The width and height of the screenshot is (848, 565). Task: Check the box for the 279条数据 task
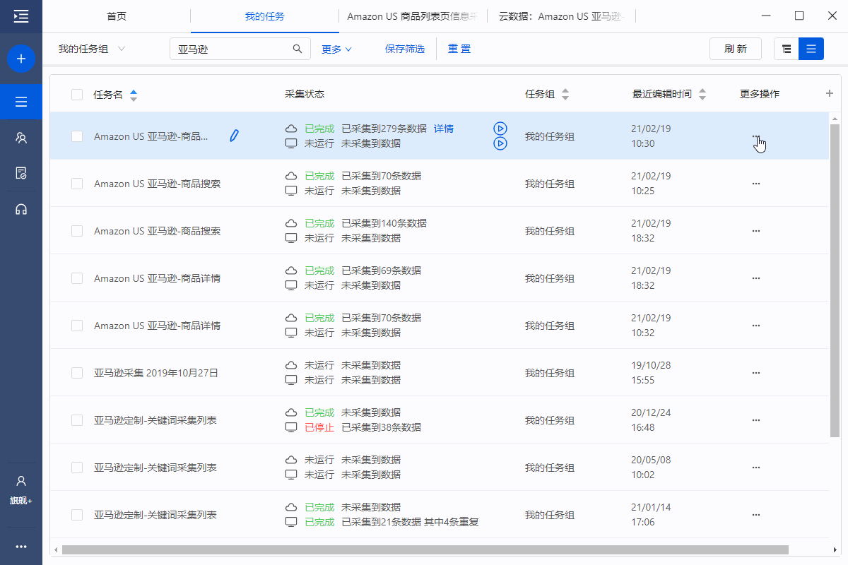[x=77, y=136]
